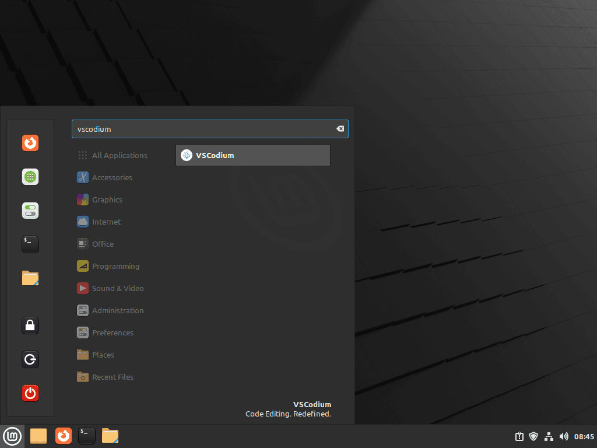The height and width of the screenshot is (448, 597).
Task: Open the volume control tray icon
Action: coord(564,436)
